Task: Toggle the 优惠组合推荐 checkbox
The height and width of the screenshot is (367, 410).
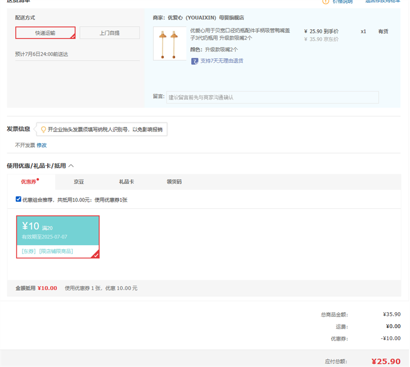Action: point(18,199)
